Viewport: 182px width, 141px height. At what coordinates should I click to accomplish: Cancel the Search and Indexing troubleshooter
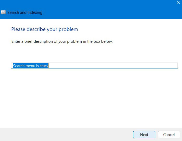169,134
